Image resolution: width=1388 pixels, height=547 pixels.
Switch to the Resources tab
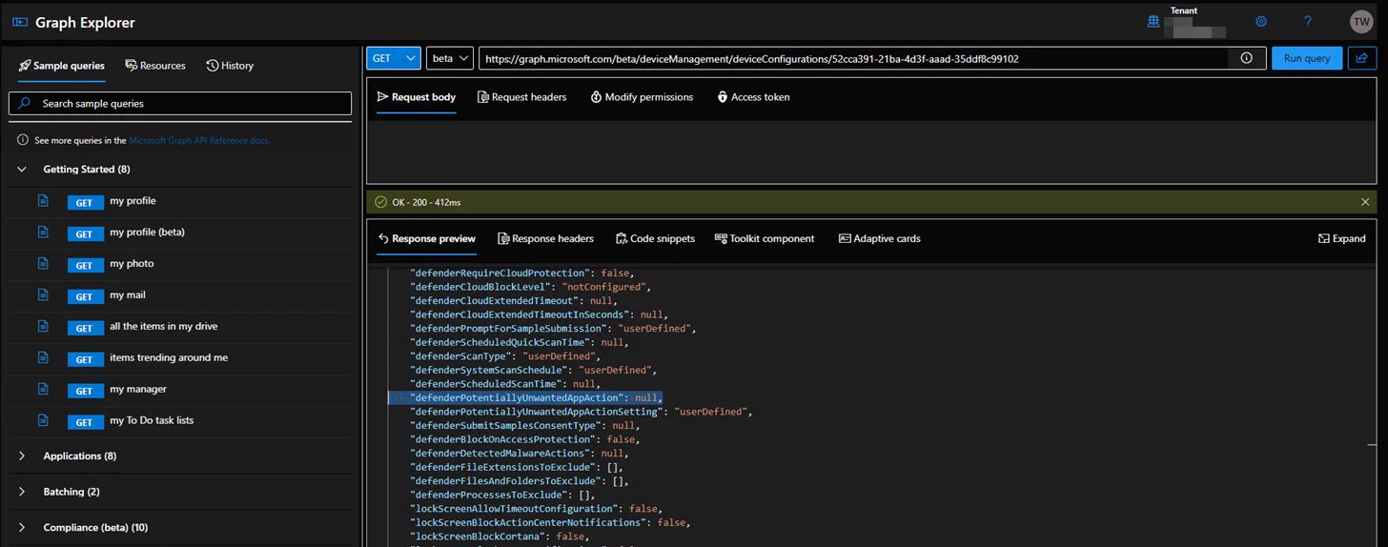(155, 66)
